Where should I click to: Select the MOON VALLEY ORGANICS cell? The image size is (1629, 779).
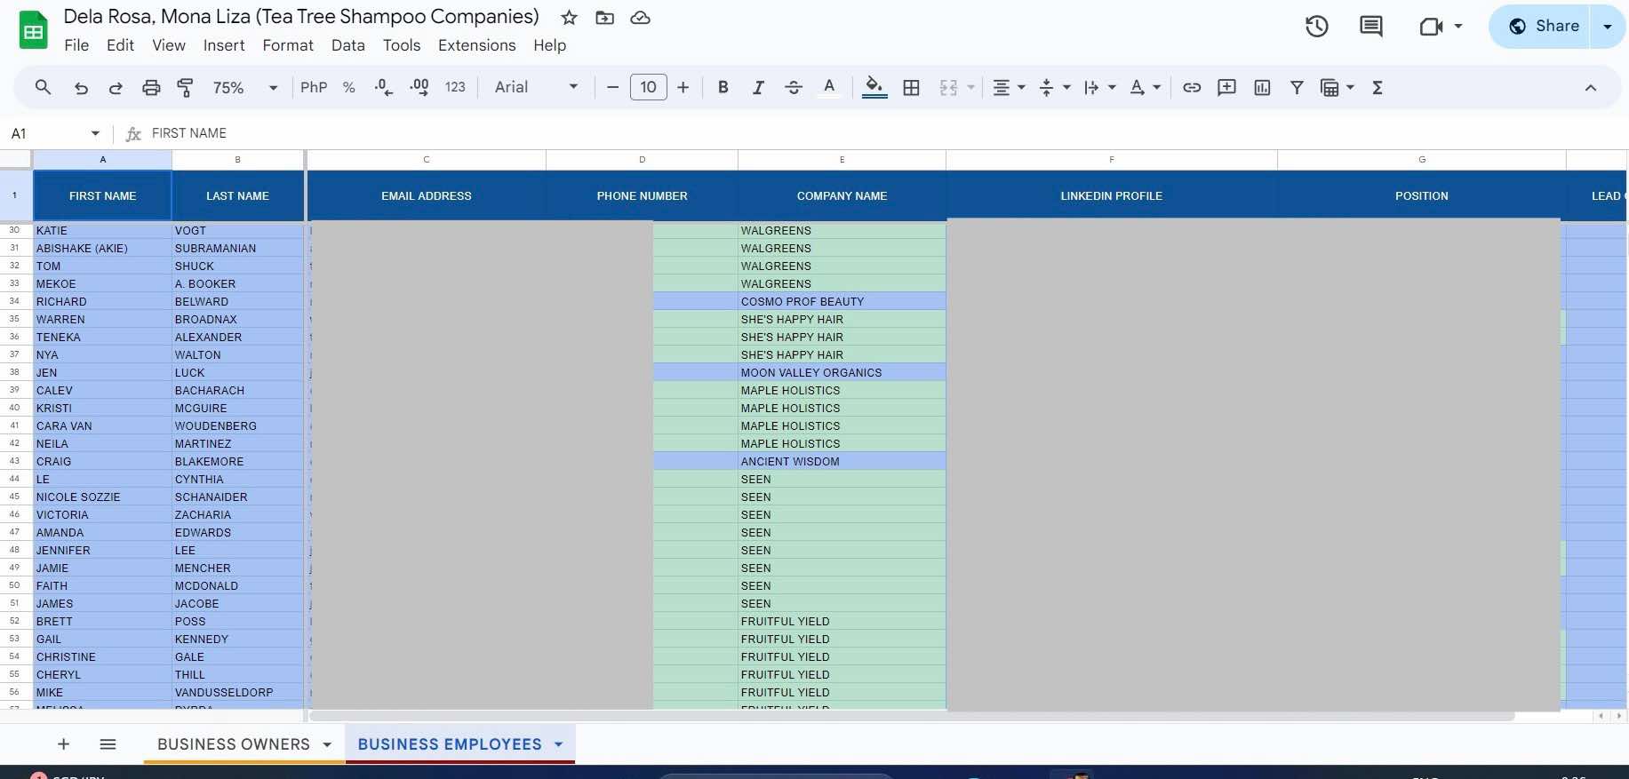[x=842, y=373]
